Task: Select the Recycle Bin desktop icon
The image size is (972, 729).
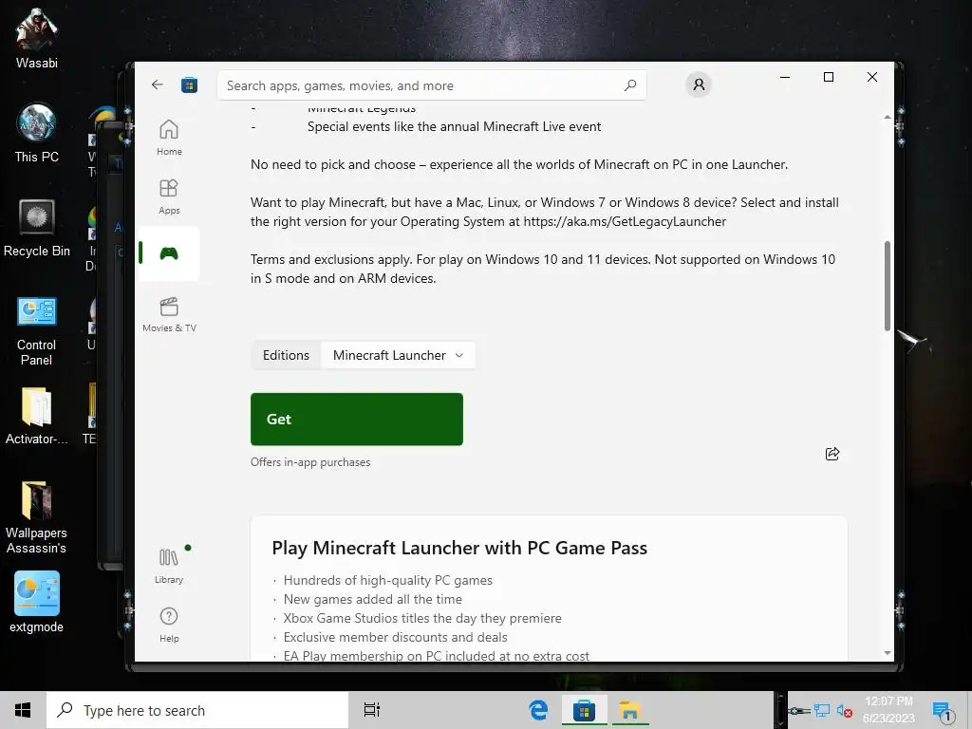Action: click(x=37, y=228)
